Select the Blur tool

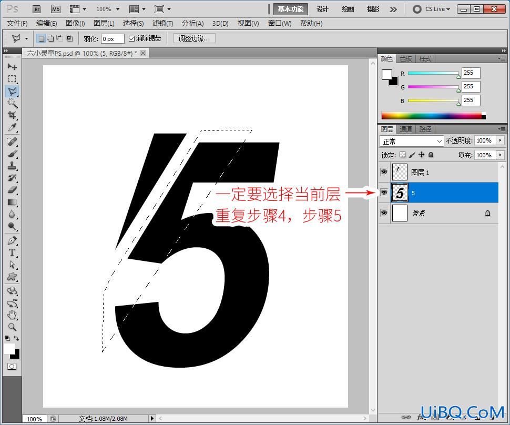(12, 215)
